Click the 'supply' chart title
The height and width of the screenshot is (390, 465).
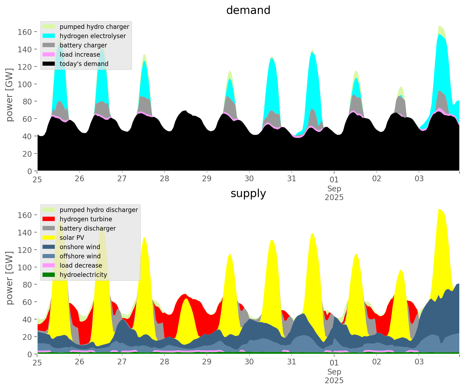point(248,194)
